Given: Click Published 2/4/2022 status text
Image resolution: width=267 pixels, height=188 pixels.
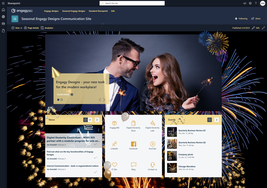Looking at the screenshot, I should click(x=241, y=28).
